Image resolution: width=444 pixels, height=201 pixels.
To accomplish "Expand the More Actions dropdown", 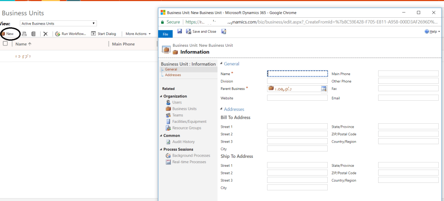I will tap(138, 34).
